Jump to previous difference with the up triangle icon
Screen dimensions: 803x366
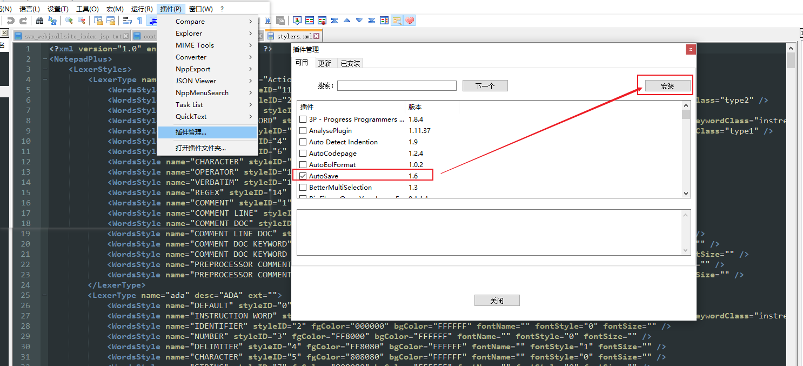point(346,20)
